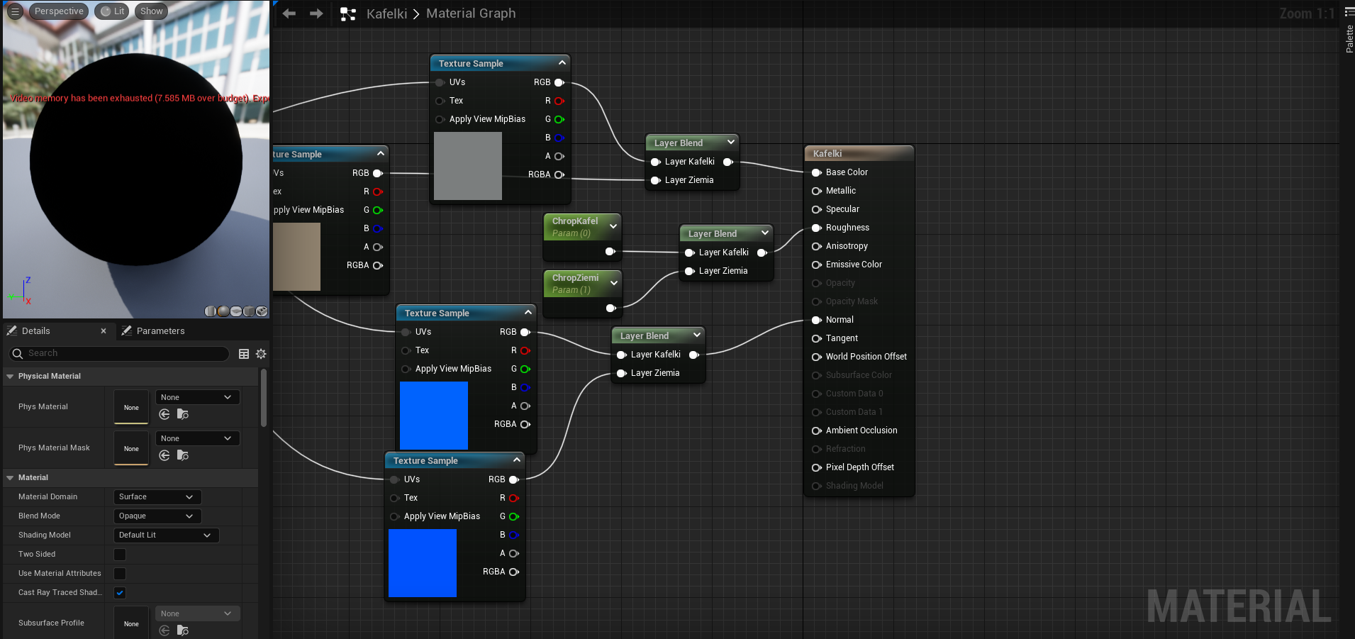Open the Show menu in the viewport

click(151, 11)
